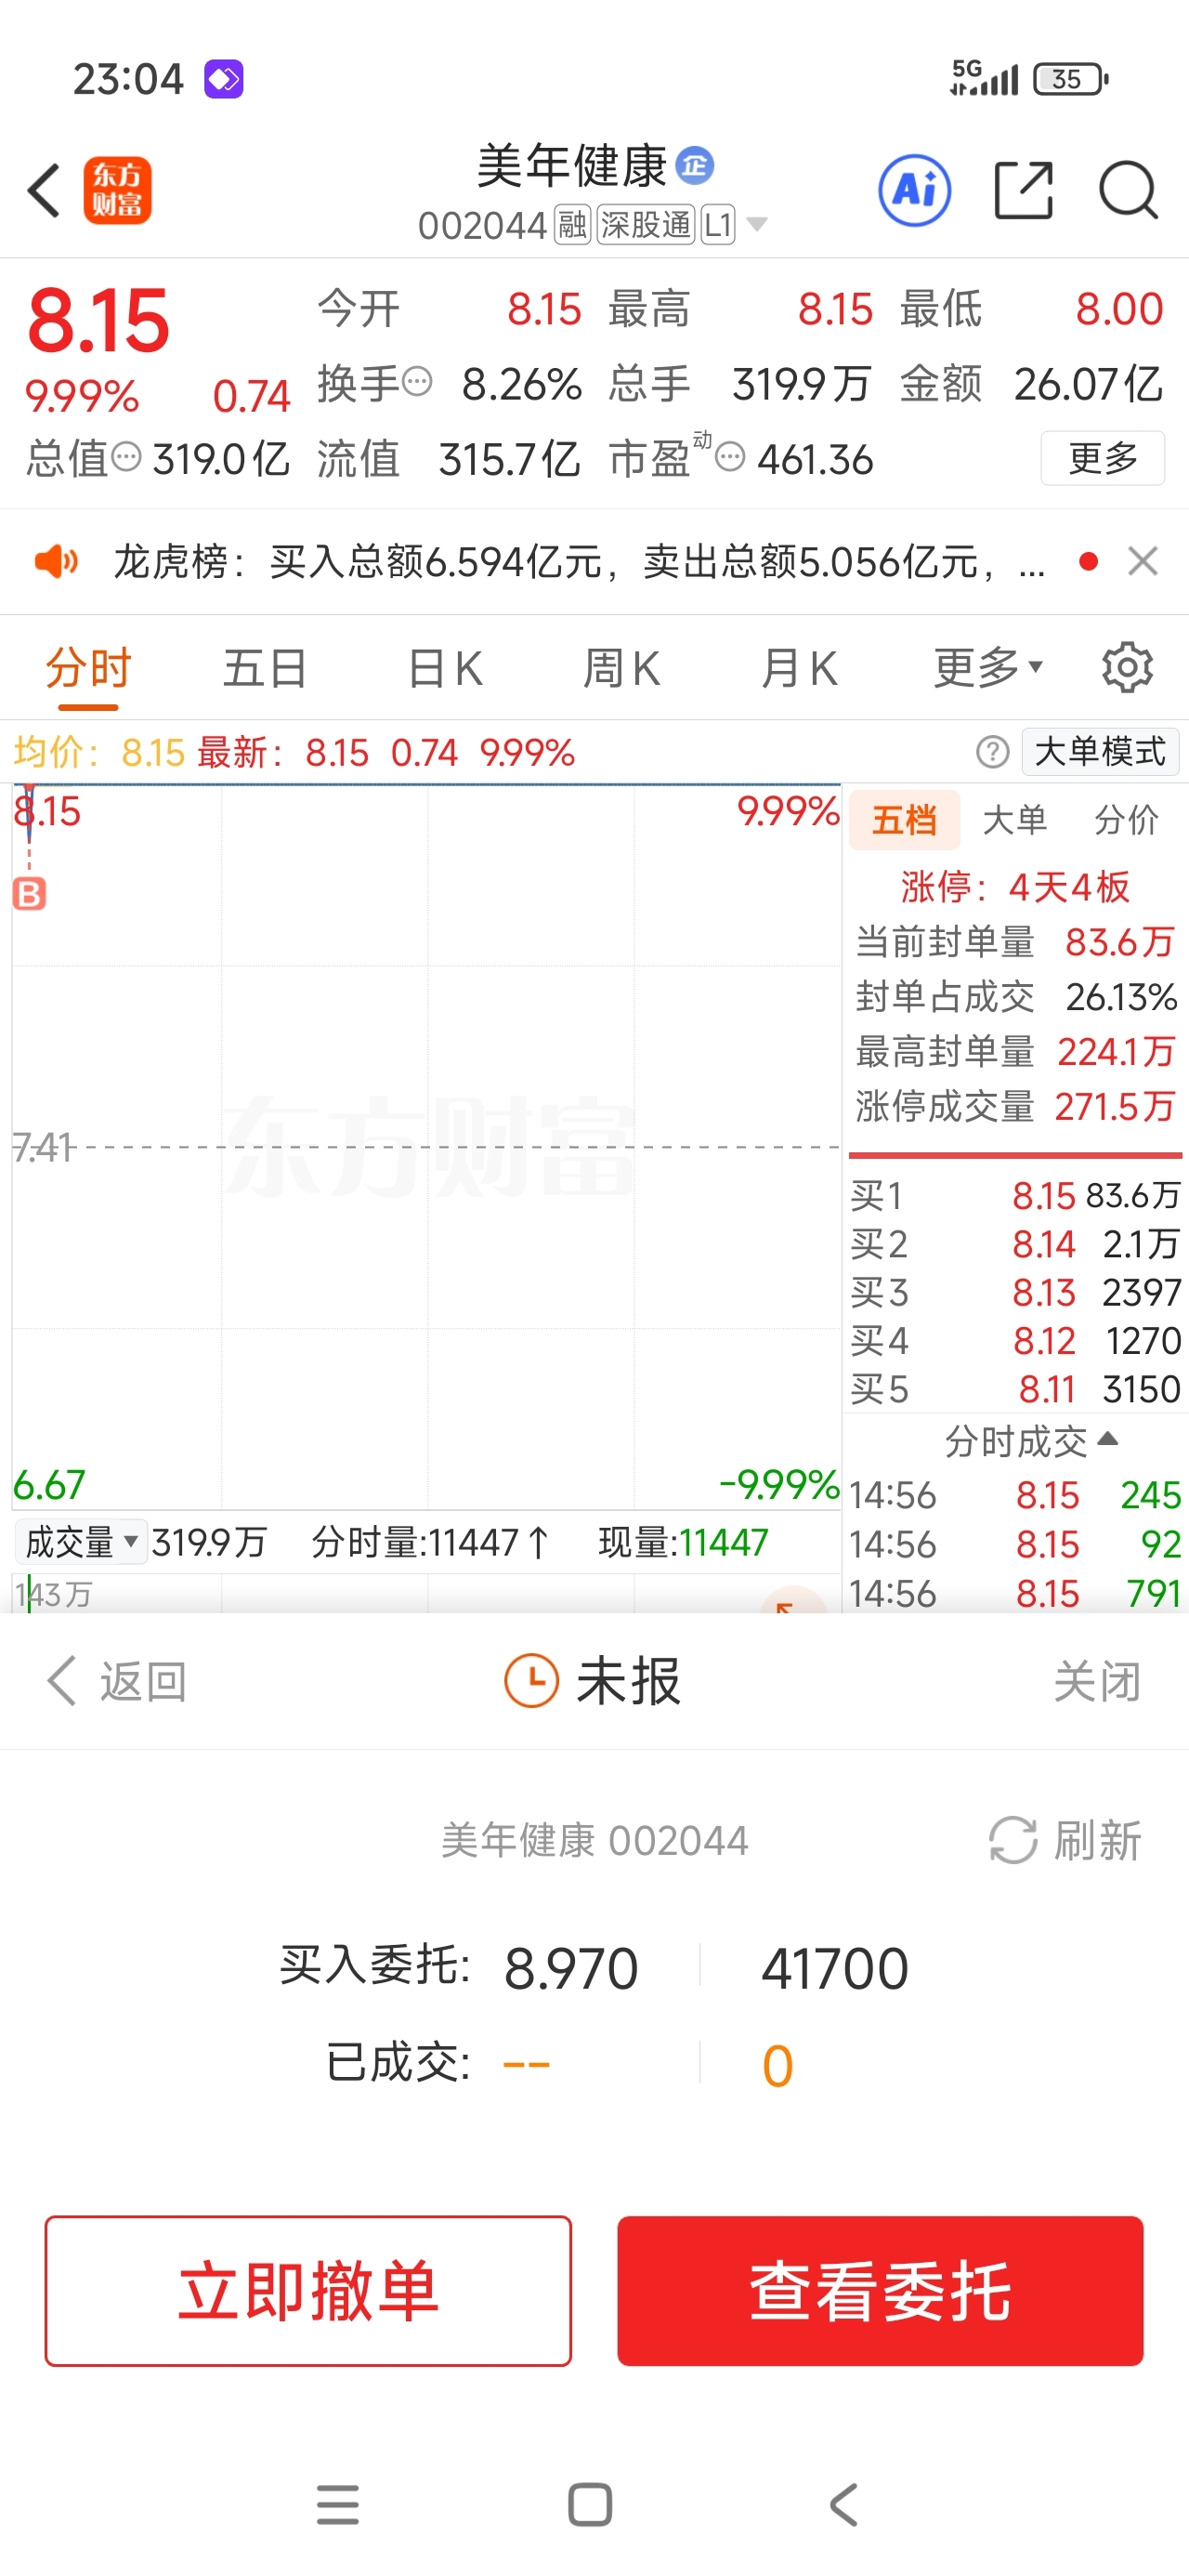Tap the 买5 row at 8.11
The width and height of the screenshot is (1189, 2576).
1015,1389
